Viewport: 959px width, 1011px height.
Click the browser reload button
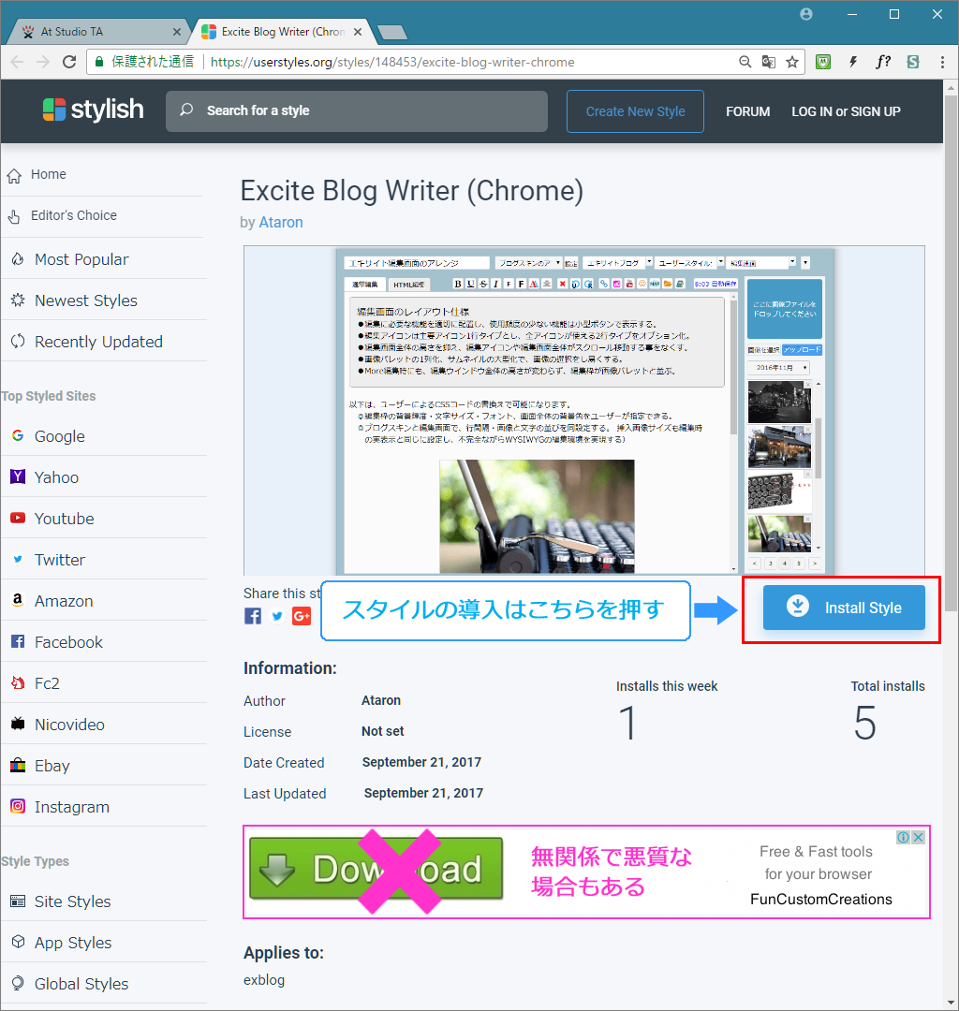(69, 62)
